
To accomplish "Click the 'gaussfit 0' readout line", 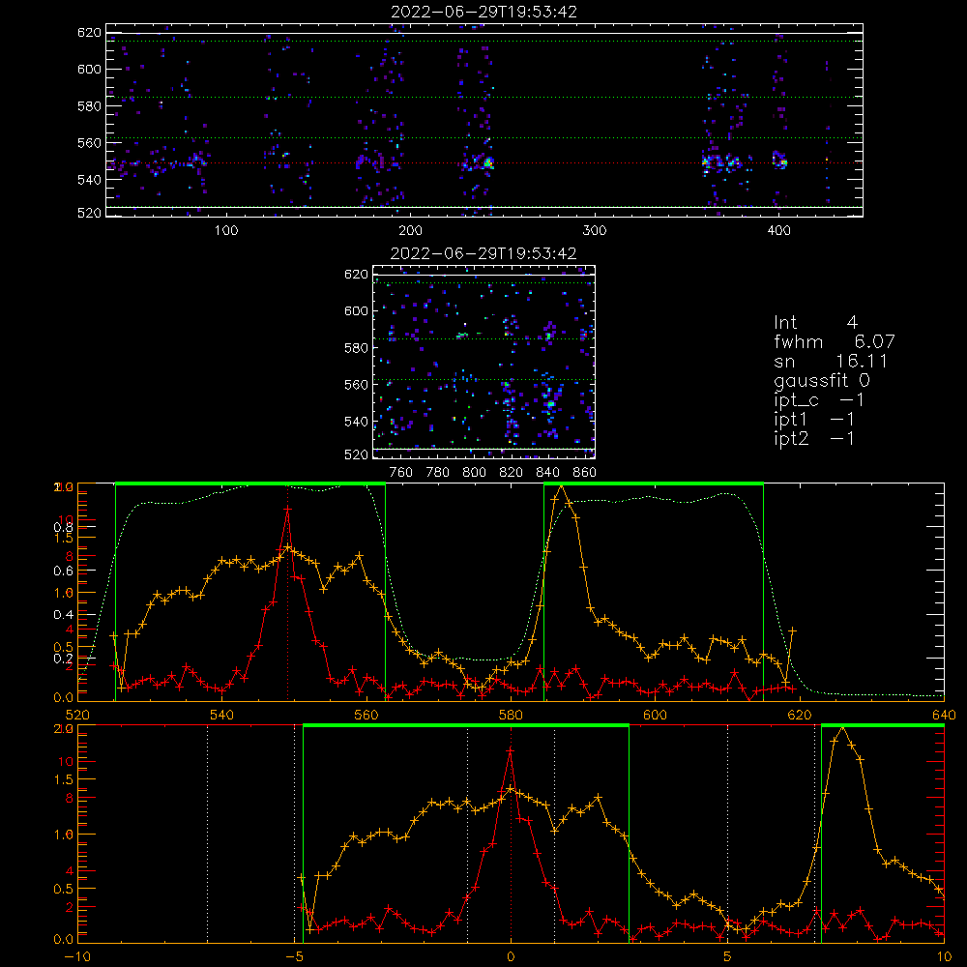I will (822, 381).
